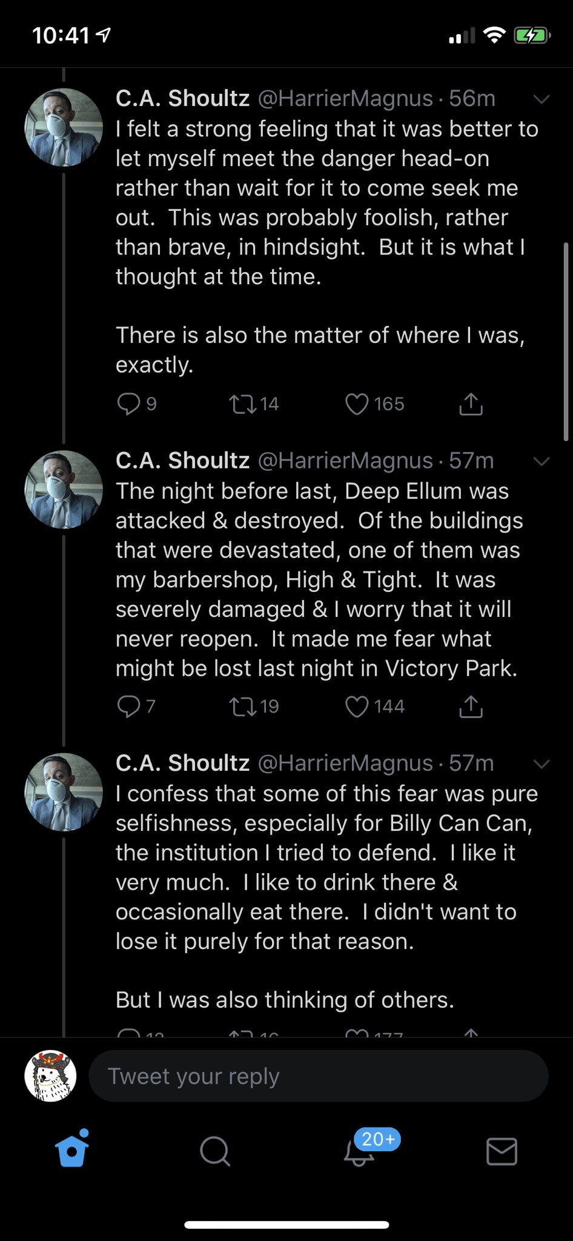This screenshot has height=1241, width=573.
Task: Retweet the tweet with 14 retweets
Action: (x=243, y=404)
